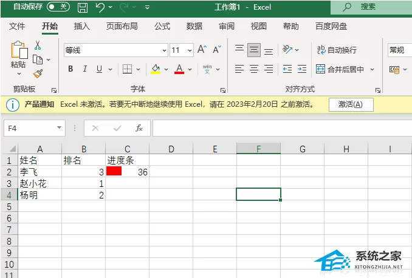Toggle the AutoSave switch
The width and height of the screenshot is (412, 278).
[58, 7]
